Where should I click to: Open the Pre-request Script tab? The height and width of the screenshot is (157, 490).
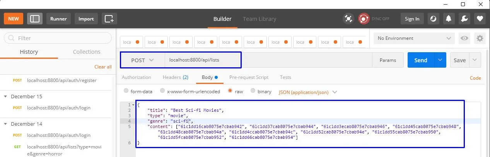(249, 77)
